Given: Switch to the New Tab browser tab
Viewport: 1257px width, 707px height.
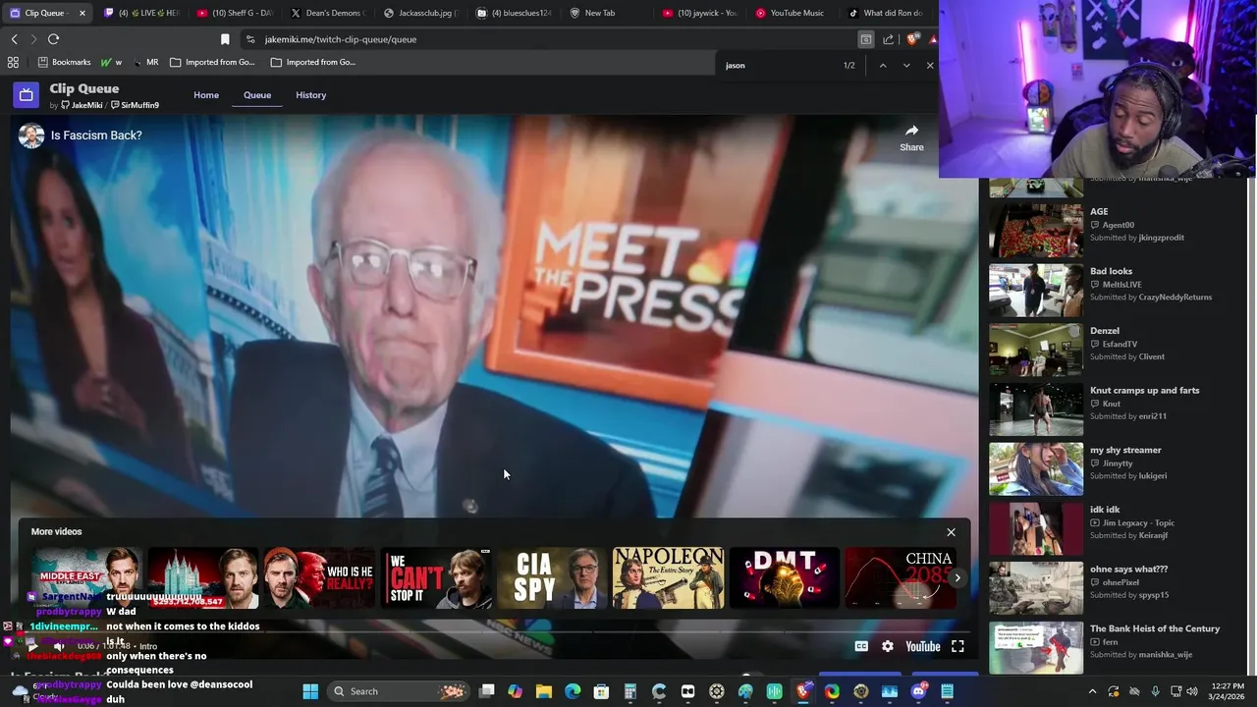Looking at the screenshot, I should tap(607, 13).
